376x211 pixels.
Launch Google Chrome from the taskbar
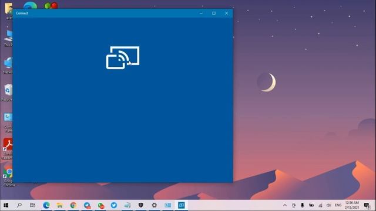[x=73, y=205]
